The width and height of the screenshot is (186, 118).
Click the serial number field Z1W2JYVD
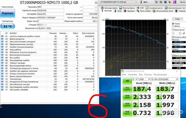point(50,11)
